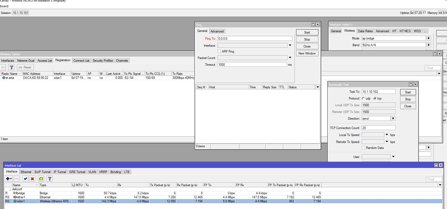Image resolution: width=447 pixels, height=209 pixels.
Task: Open a New Window from Ping
Action: click(x=307, y=53)
